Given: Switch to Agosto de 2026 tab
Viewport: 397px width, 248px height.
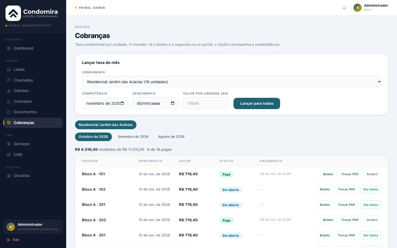Looking at the screenshot, I should [171, 137].
